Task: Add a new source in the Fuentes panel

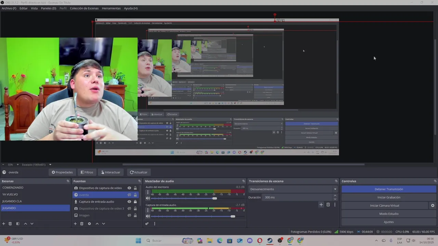Action: [x=75, y=224]
